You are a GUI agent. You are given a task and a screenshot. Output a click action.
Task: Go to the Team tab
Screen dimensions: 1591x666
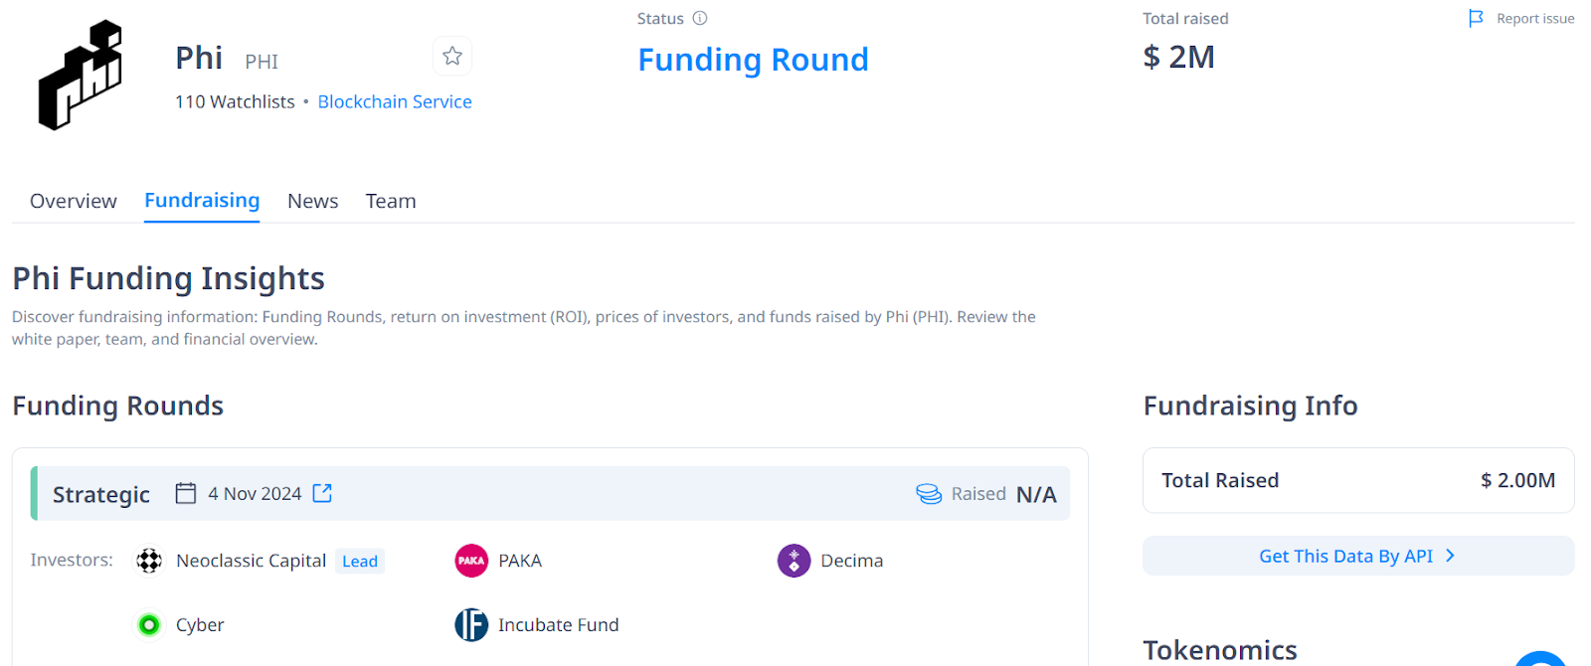click(391, 201)
